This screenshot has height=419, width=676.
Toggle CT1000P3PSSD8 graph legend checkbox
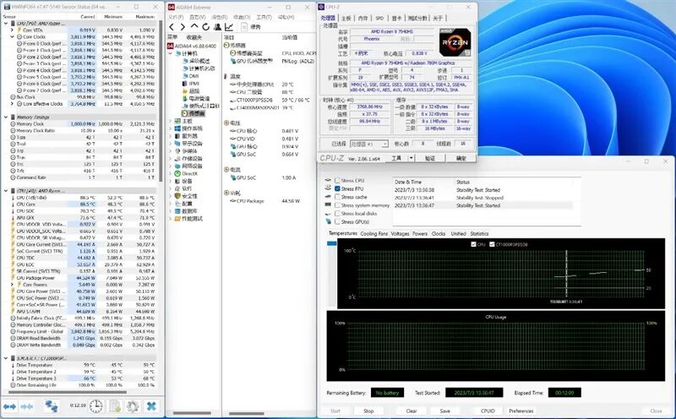(x=492, y=244)
